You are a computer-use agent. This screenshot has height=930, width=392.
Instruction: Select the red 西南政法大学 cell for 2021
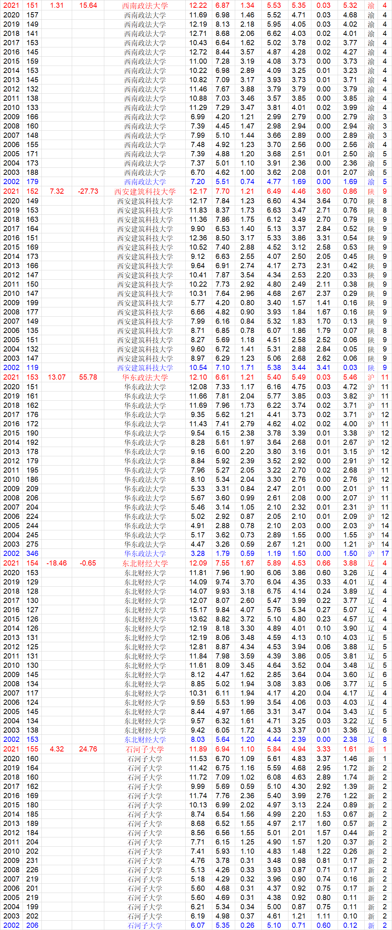[x=145, y=6]
